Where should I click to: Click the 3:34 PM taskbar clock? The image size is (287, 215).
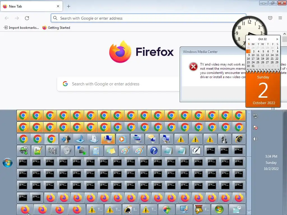(271, 156)
